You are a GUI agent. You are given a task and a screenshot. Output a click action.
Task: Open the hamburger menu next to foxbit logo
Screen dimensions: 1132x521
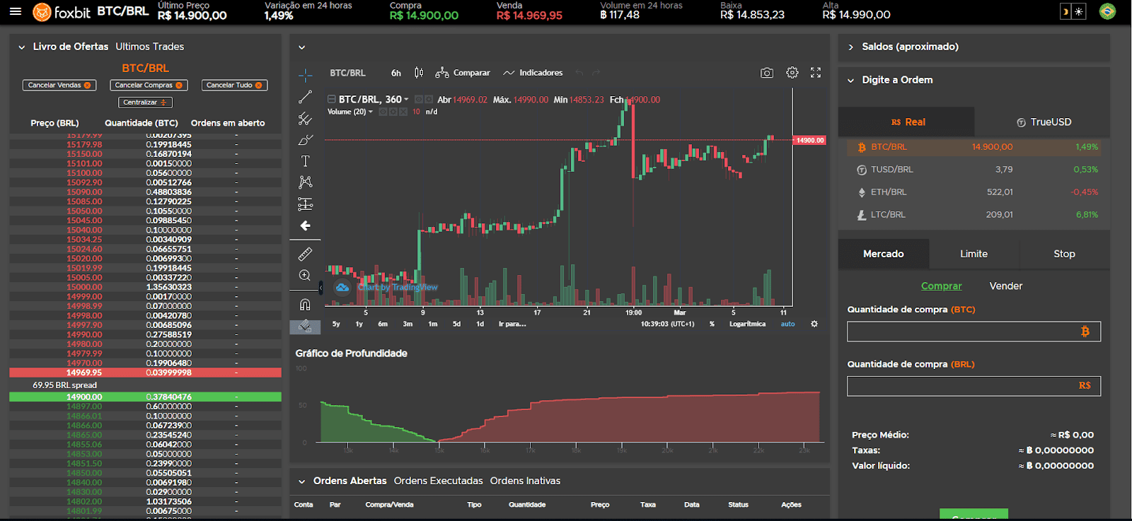[x=16, y=11]
